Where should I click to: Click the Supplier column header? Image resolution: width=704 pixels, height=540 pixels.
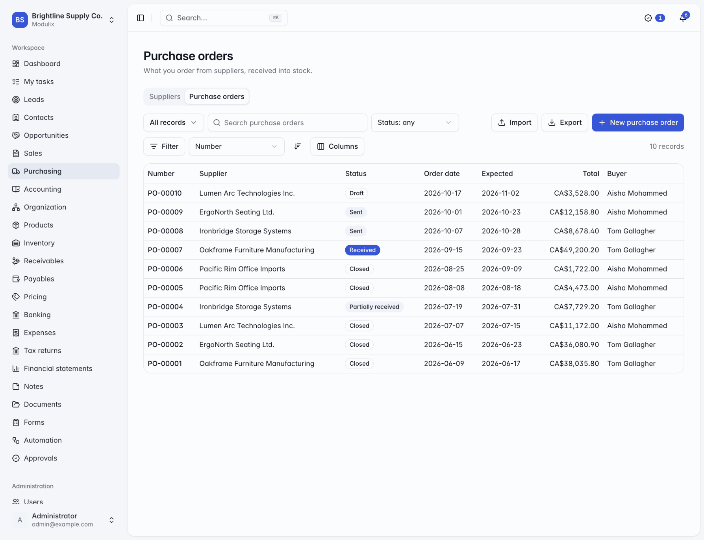pyautogui.click(x=213, y=174)
